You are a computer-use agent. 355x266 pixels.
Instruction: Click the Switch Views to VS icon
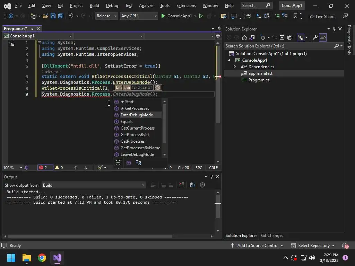click(252, 37)
